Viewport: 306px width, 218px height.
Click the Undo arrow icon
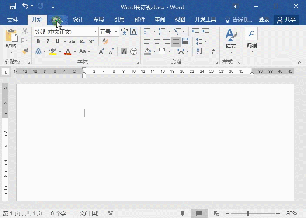pos(25,6)
